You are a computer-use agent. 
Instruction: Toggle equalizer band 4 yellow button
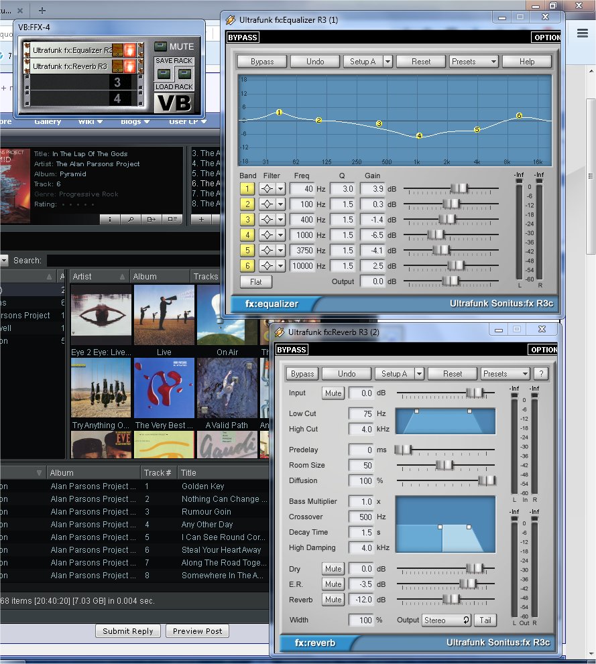coord(247,235)
